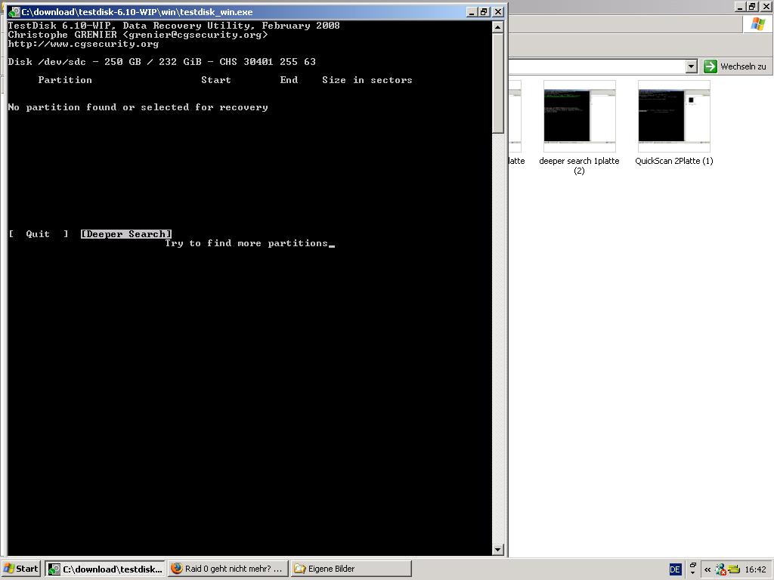Expand hidden tray icons with the chevron

[x=707, y=569]
